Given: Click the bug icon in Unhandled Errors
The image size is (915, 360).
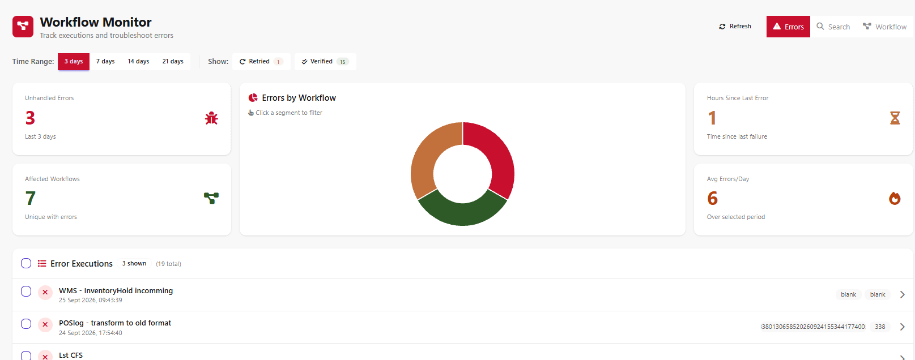Looking at the screenshot, I should coord(211,118).
